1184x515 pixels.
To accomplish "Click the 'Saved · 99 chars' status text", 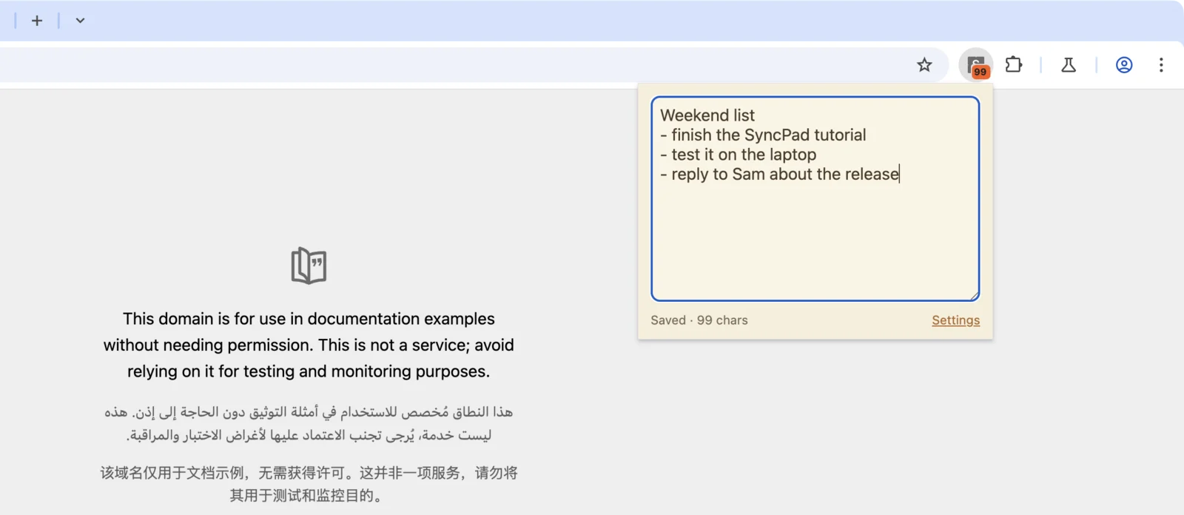I will [x=699, y=320].
